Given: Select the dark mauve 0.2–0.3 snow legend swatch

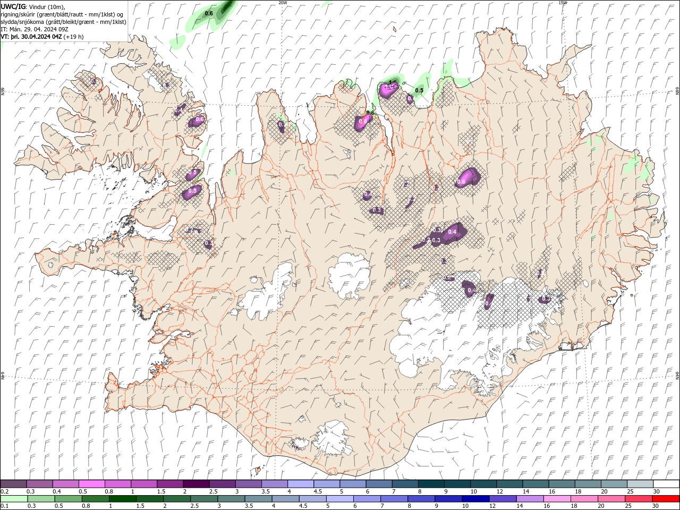Looking at the screenshot, I should (13, 484).
